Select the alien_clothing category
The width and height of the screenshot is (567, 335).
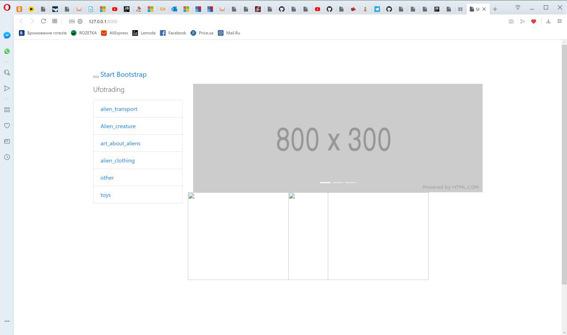coord(138,160)
